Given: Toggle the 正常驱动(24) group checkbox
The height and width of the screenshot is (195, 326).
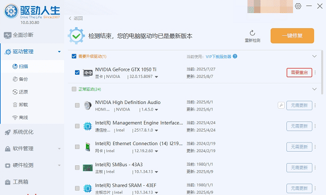Looking at the screenshot, I should point(74,89).
